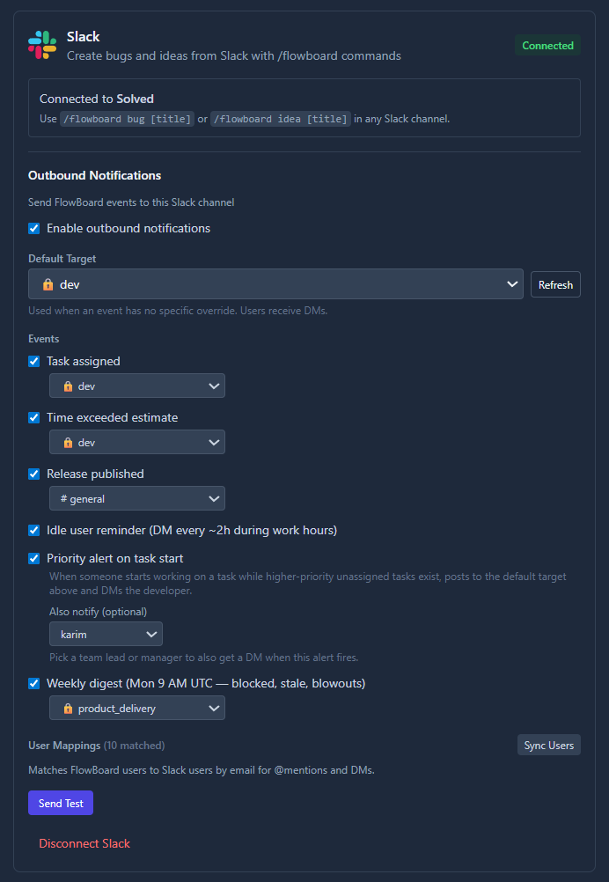609x882 pixels.
Task: Disable outbound notifications checkbox
Action: click(x=34, y=228)
